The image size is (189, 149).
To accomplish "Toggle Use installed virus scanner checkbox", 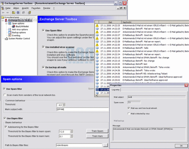I will coord(43,47).
